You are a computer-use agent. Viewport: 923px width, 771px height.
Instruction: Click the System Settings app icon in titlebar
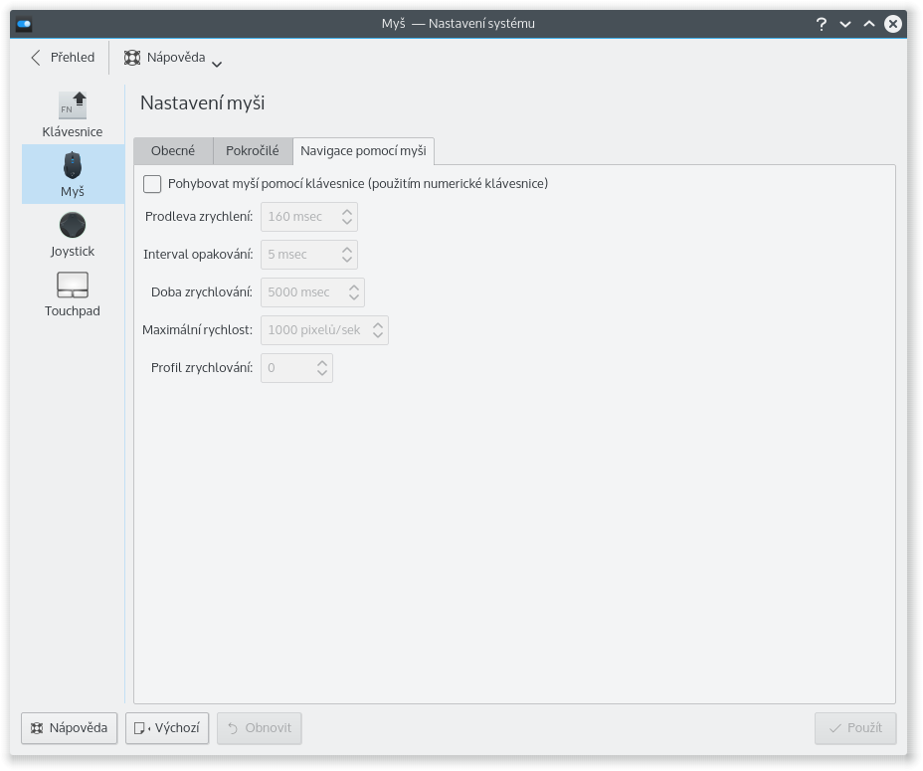[x=24, y=24]
